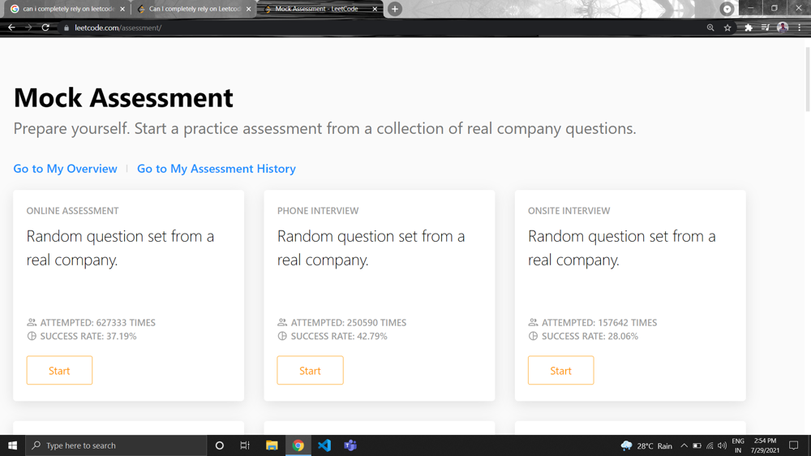The width and height of the screenshot is (811, 456).
Task: Start the Phone Interview mock
Action: coord(310,370)
